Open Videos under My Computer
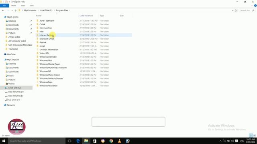This screenshot has width=257, height=144. click(x=11, y=84)
